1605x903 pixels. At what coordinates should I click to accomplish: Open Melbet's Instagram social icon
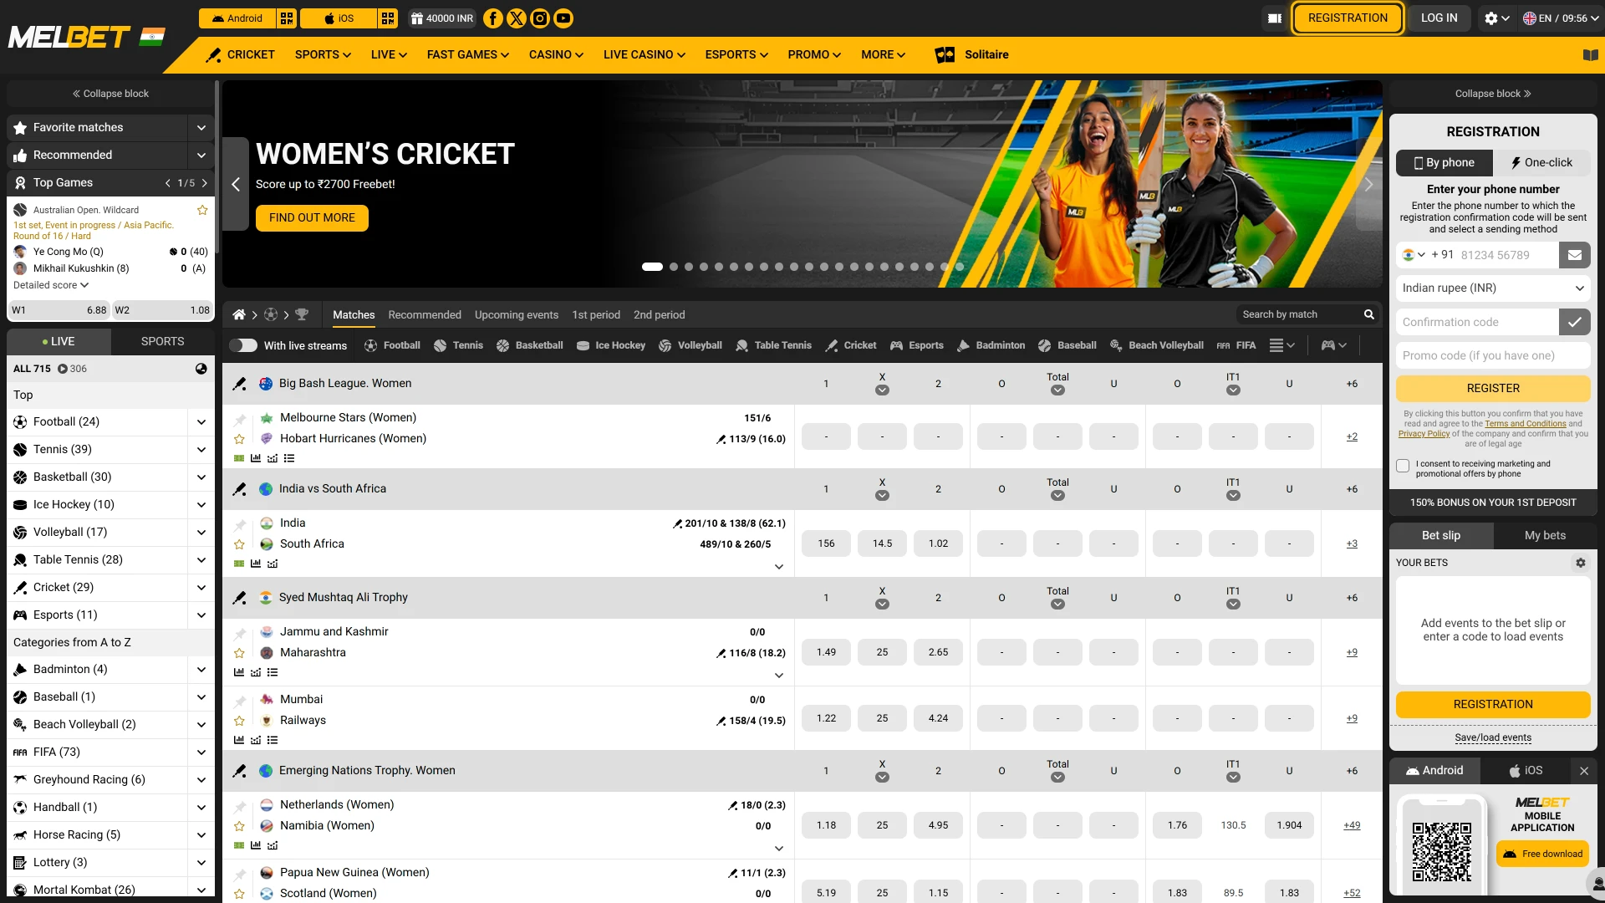click(x=539, y=18)
